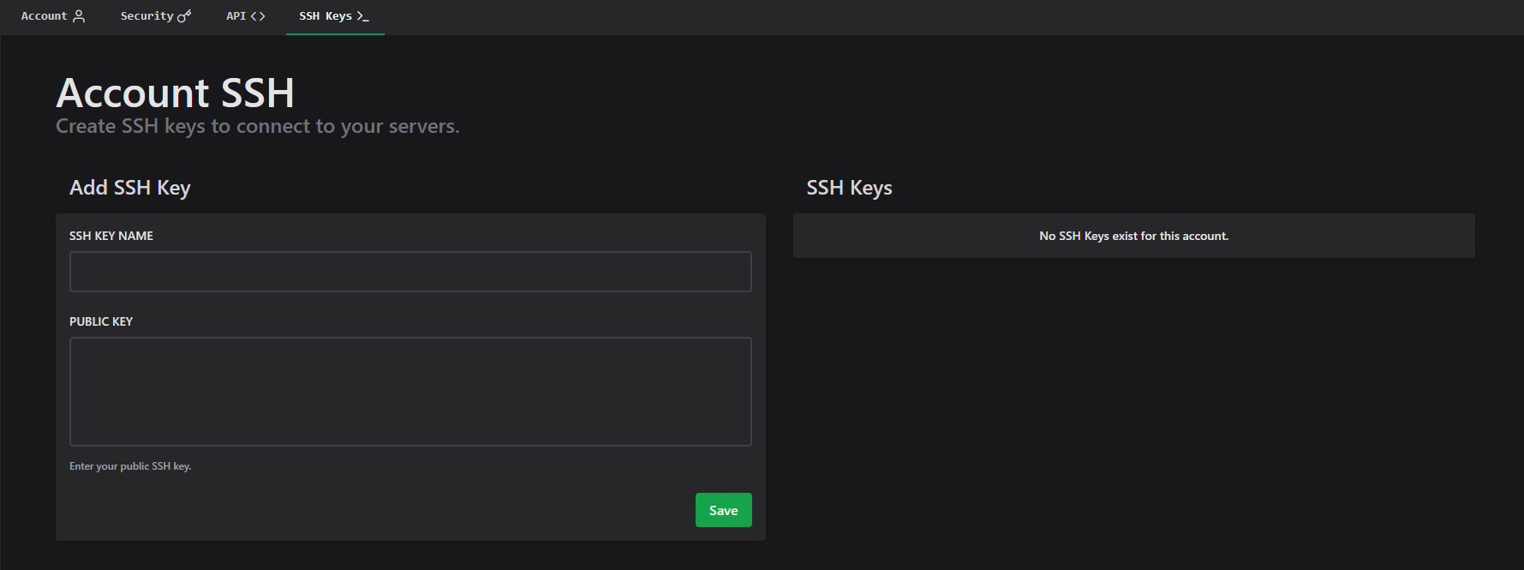Open the Account tab
The image size is (1524, 570).
(x=45, y=16)
